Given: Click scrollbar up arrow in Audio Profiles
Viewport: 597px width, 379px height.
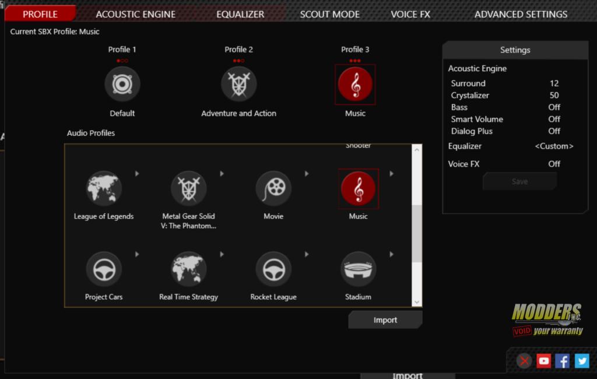Looking at the screenshot, I should (x=417, y=150).
